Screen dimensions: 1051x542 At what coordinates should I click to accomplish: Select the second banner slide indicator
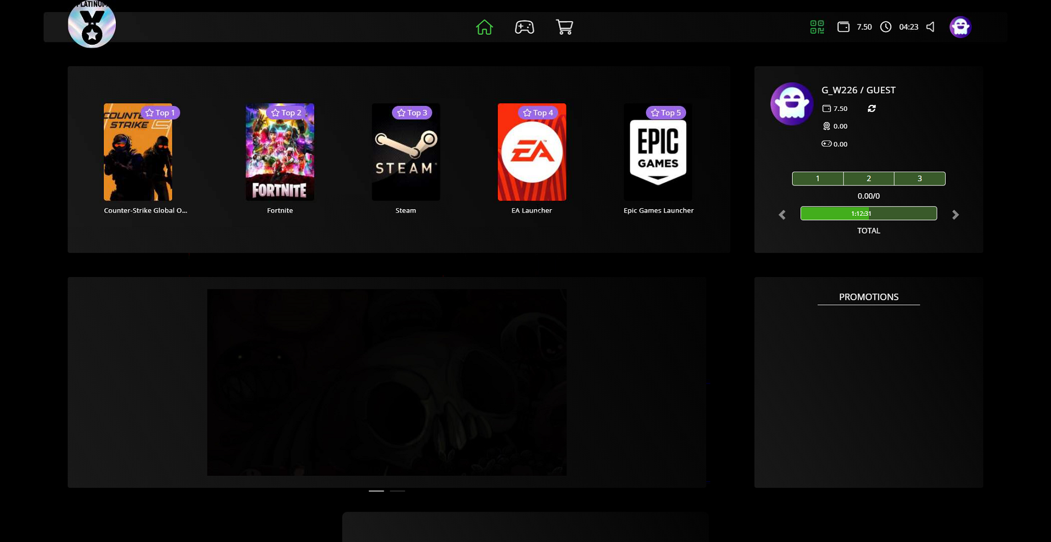coord(397,491)
